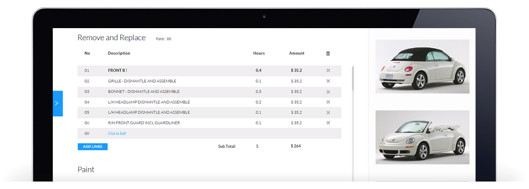Click the Hours column header
This screenshot has height=189, width=529.
259,53
